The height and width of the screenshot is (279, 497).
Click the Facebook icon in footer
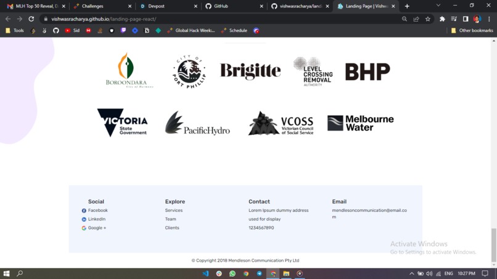[84, 211]
